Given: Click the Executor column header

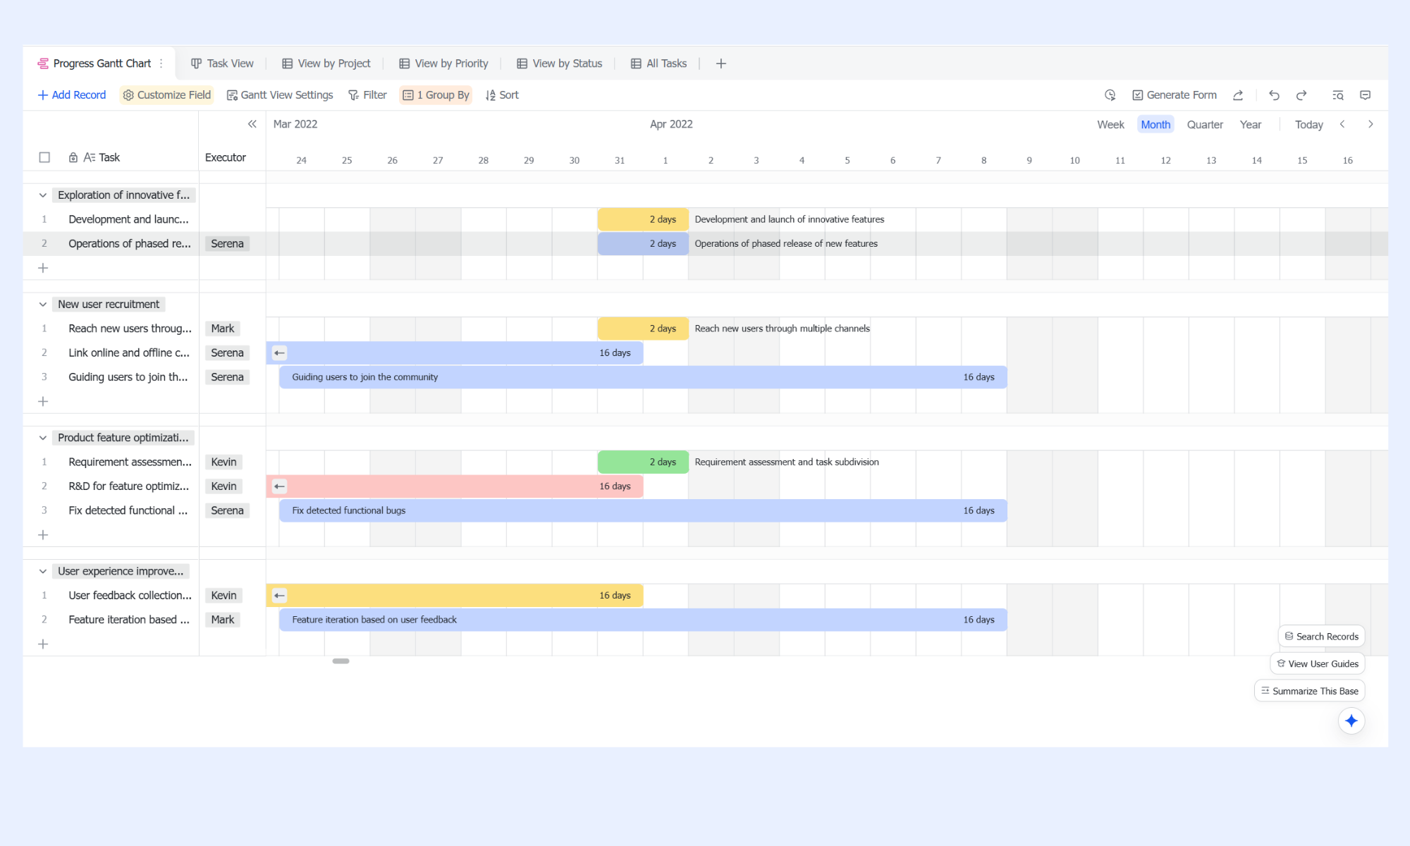Looking at the screenshot, I should point(226,157).
